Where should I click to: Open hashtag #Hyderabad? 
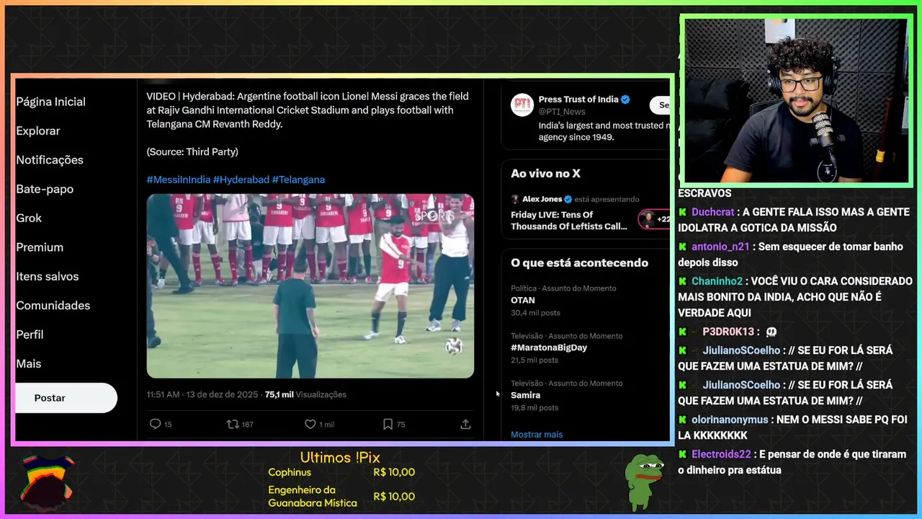point(241,179)
